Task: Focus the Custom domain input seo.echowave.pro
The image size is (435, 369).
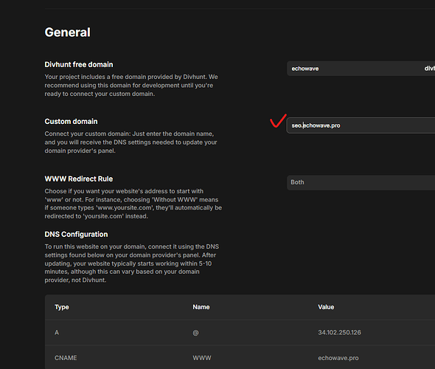Action: (361, 125)
